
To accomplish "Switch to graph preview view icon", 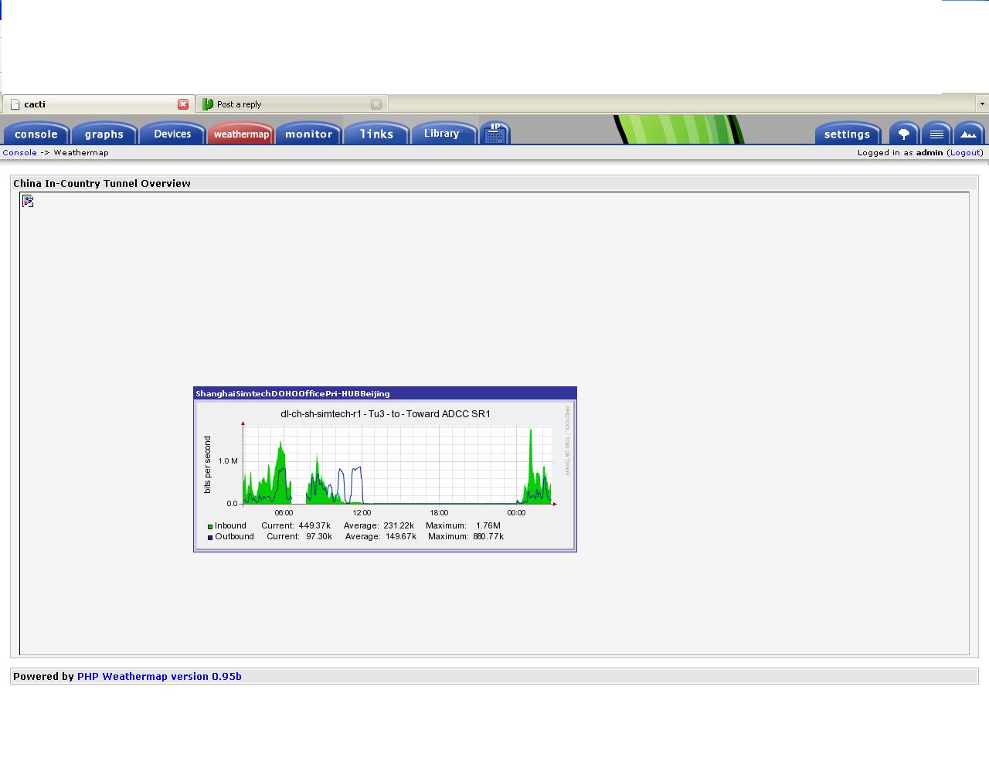I will click(969, 134).
